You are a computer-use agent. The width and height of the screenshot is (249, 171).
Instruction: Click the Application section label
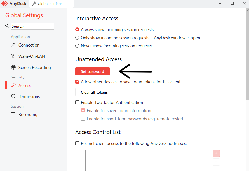20,37
